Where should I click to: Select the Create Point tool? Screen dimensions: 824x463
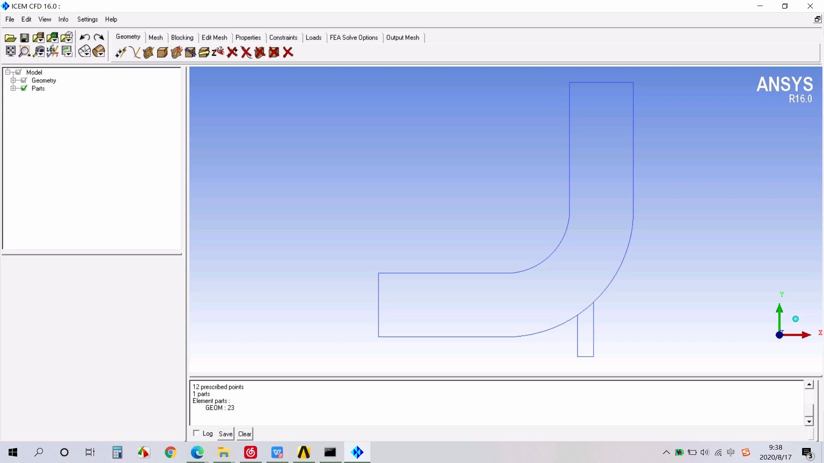click(x=120, y=52)
